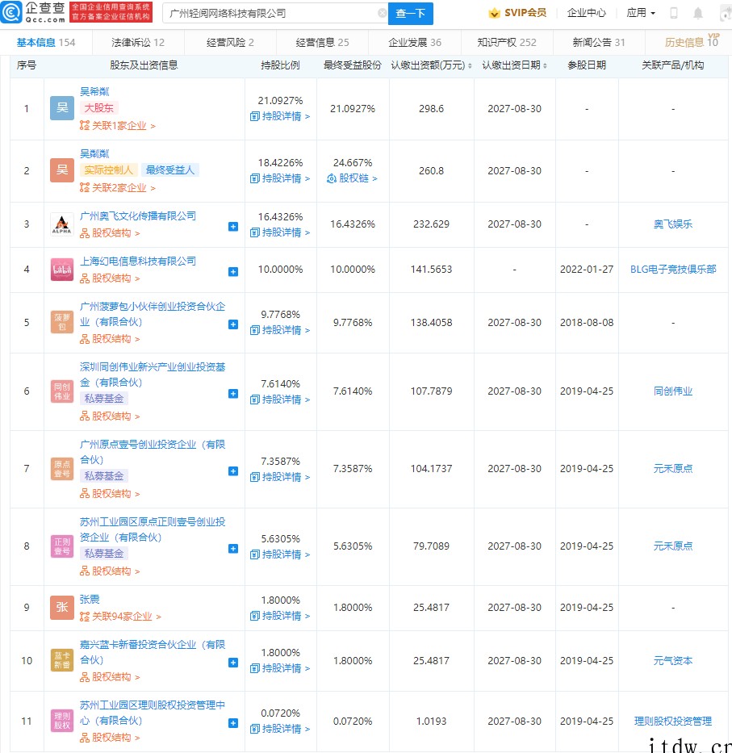Switch to 基本信息 tab
732x753 pixels.
pos(46,43)
